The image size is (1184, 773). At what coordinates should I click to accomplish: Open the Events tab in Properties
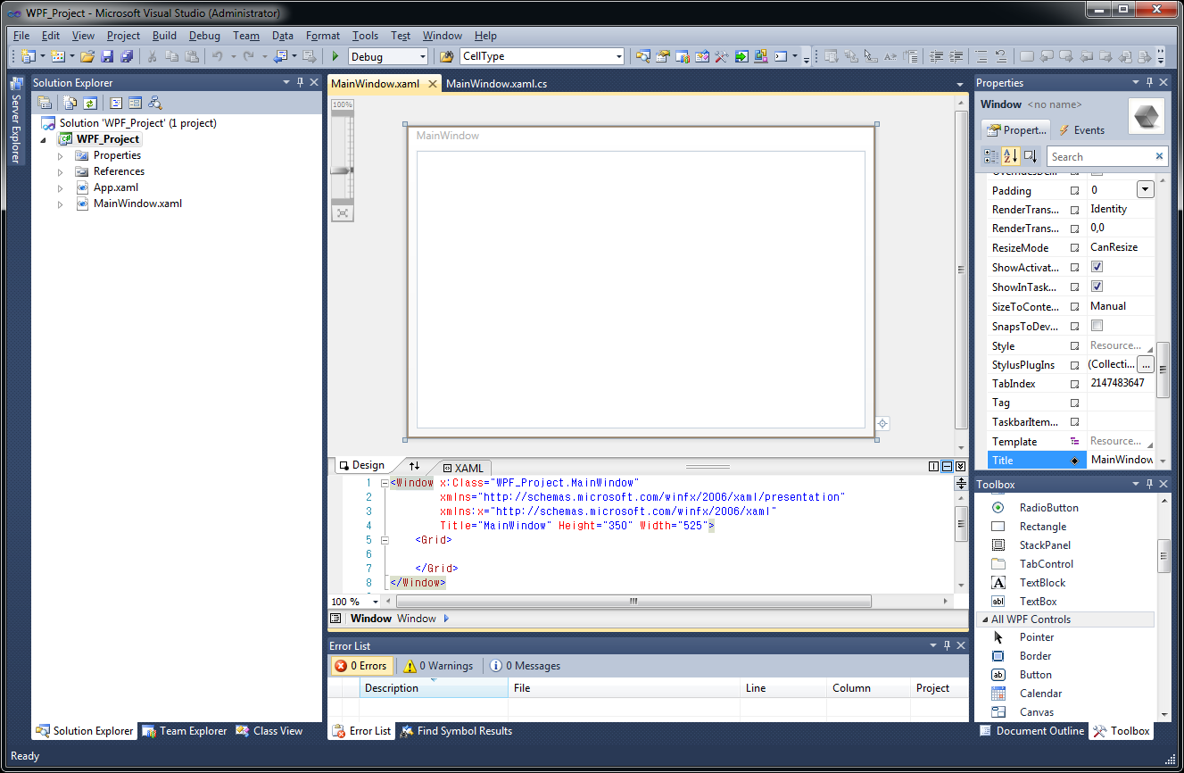[1081, 130]
